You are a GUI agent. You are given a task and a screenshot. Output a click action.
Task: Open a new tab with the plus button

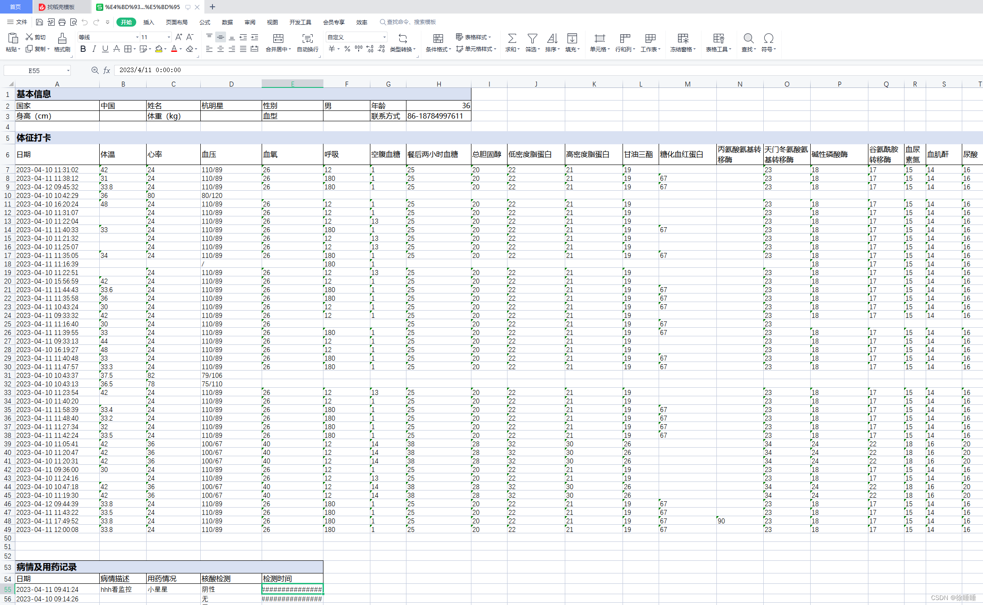click(212, 7)
